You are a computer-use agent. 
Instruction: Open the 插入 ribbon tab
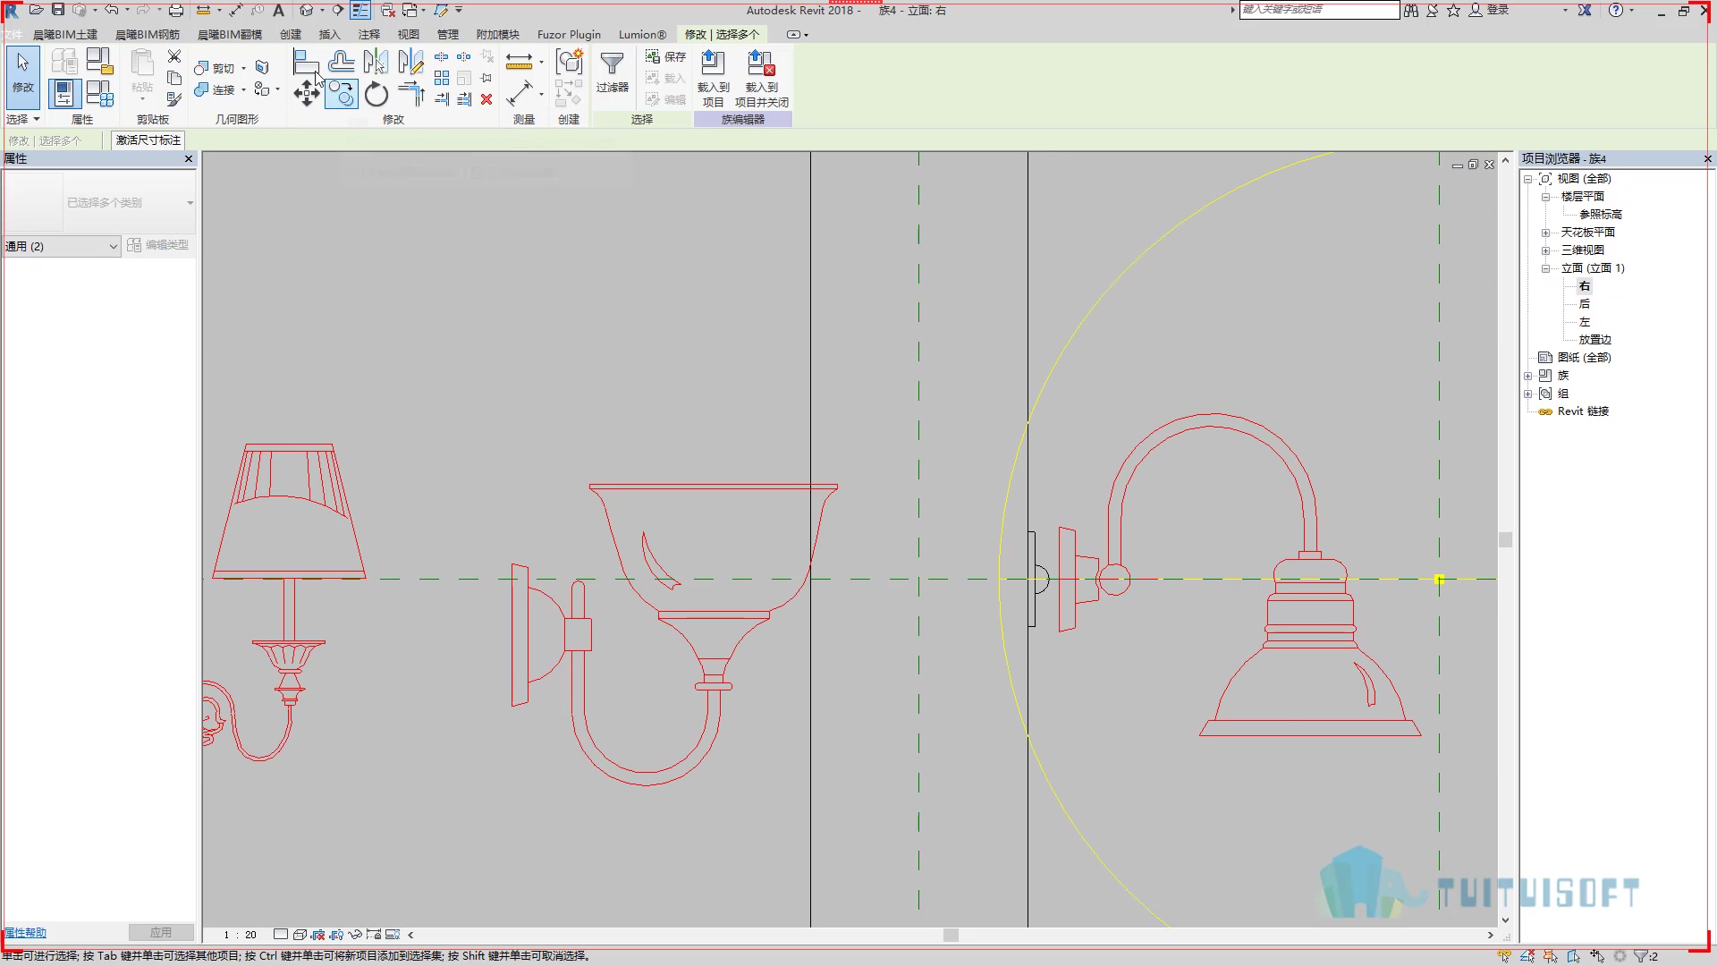pos(329,34)
